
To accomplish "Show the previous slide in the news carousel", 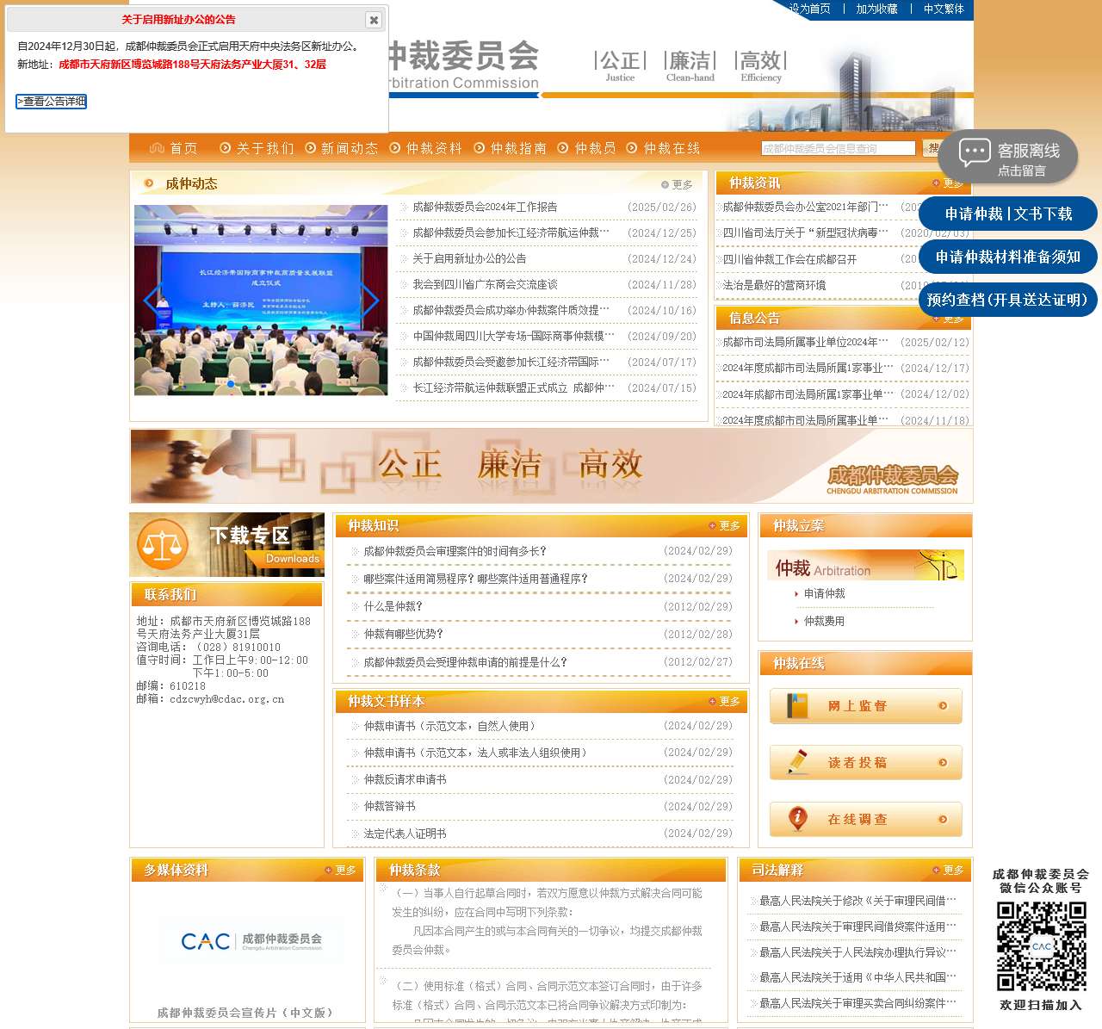I will [x=152, y=300].
